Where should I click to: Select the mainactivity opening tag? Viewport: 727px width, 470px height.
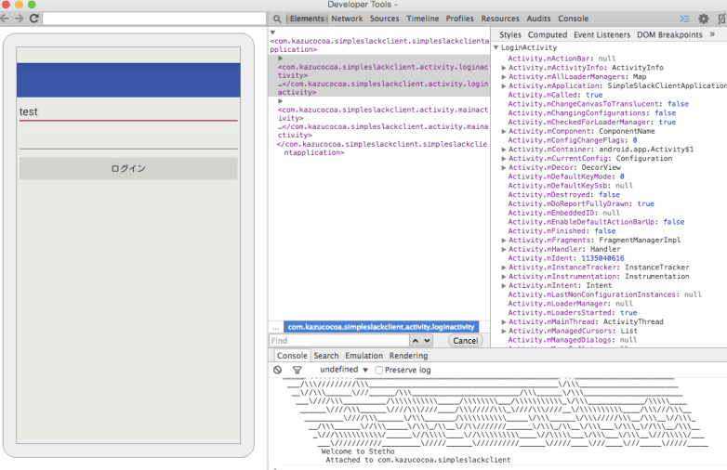tap(382, 114)
